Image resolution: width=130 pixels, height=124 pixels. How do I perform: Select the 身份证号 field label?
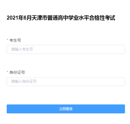pos(17,72)
